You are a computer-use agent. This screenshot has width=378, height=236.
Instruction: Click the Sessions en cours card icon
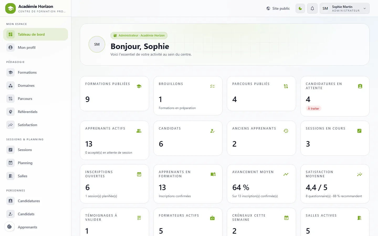359,131
